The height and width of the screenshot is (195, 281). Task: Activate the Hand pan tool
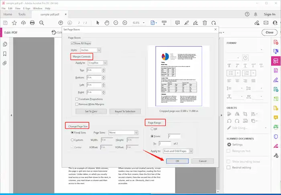click(x=107, y=23)
